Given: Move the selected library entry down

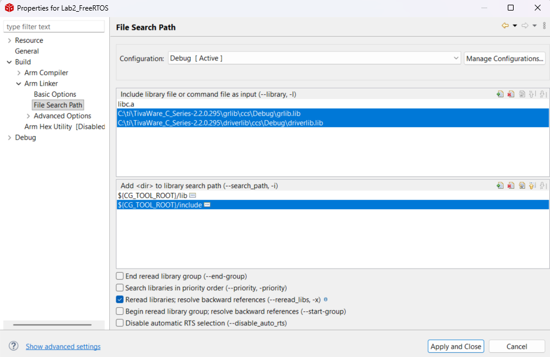Looking at the screenshot, I should click(543, 94).
